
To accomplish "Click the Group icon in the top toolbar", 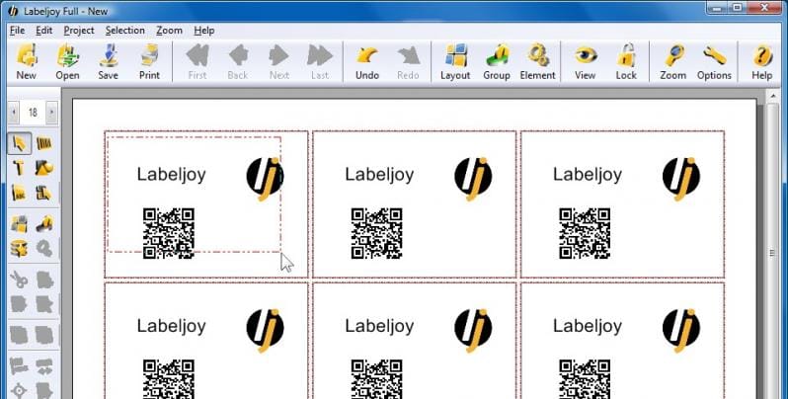I will pos(497,61).
